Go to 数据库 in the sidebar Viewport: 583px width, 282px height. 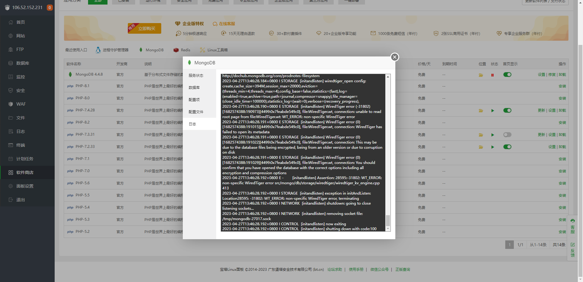coord(23,63)
